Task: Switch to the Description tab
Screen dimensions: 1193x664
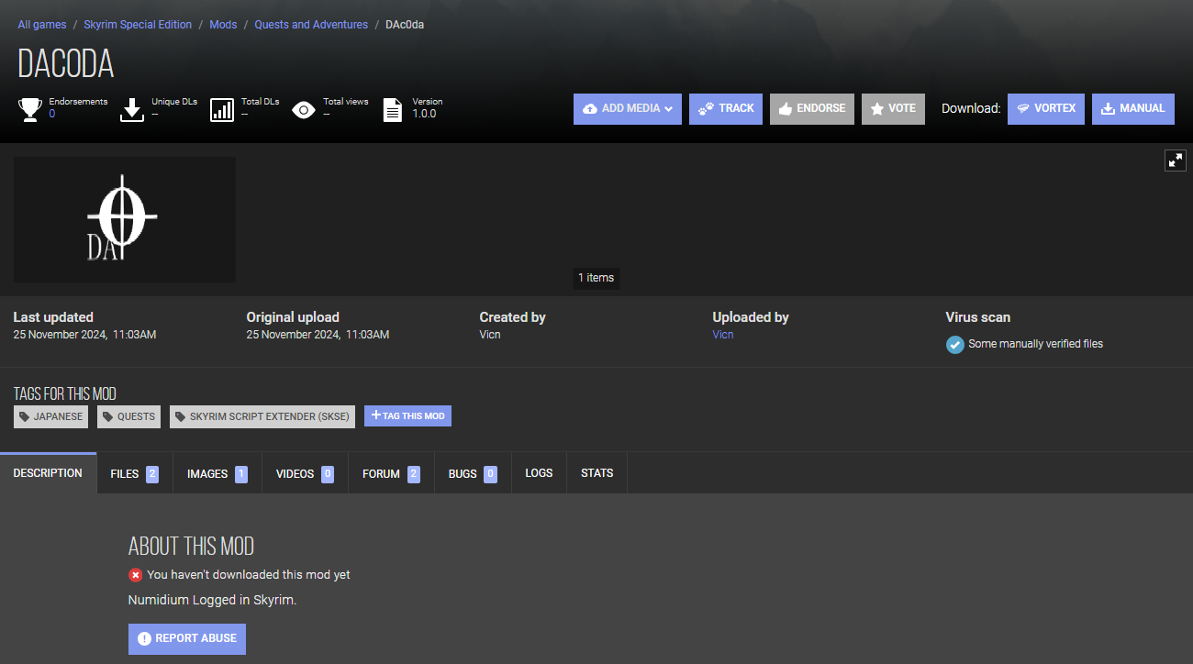Action: (x=48, y=473)
